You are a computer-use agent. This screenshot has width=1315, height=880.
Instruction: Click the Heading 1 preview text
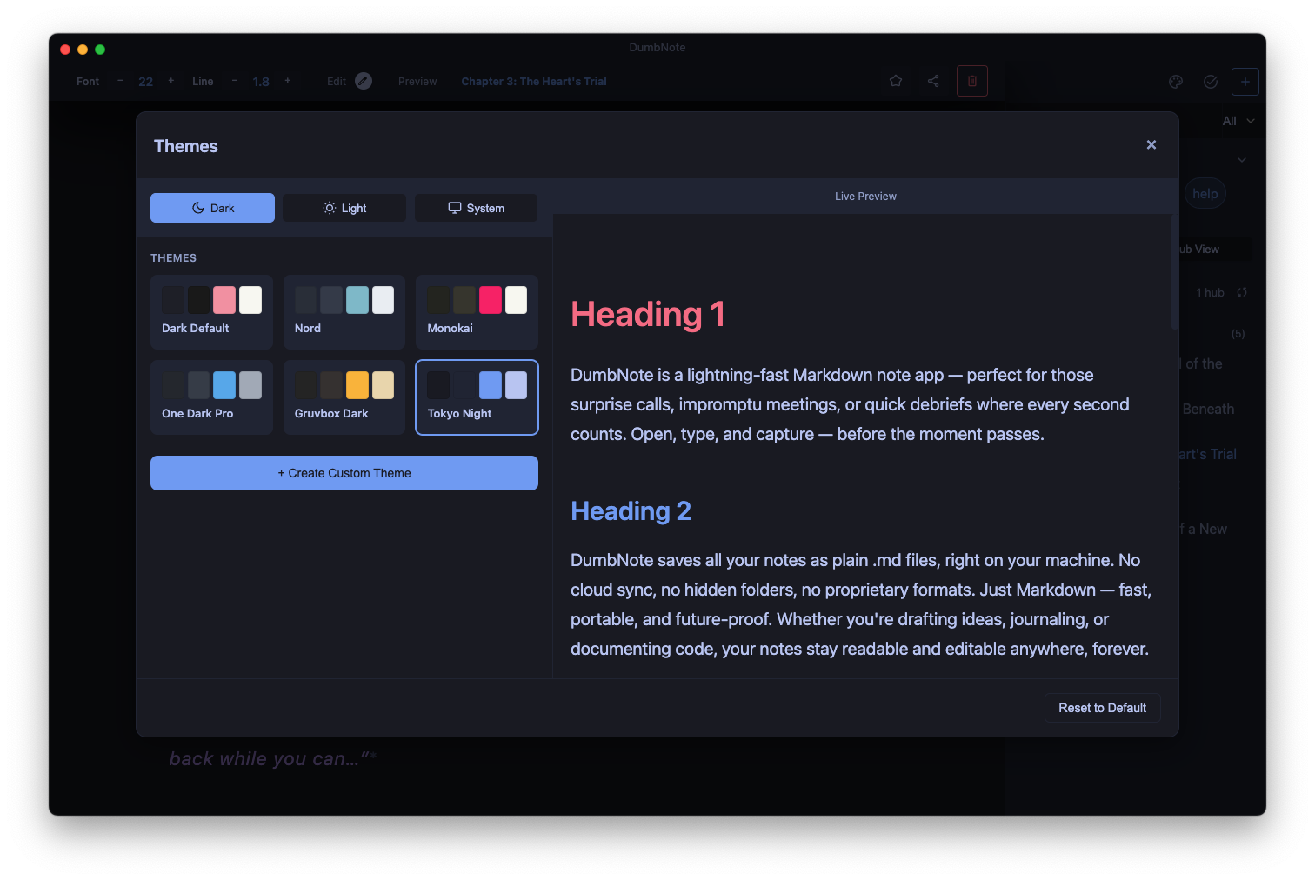[x=648, y=314]
